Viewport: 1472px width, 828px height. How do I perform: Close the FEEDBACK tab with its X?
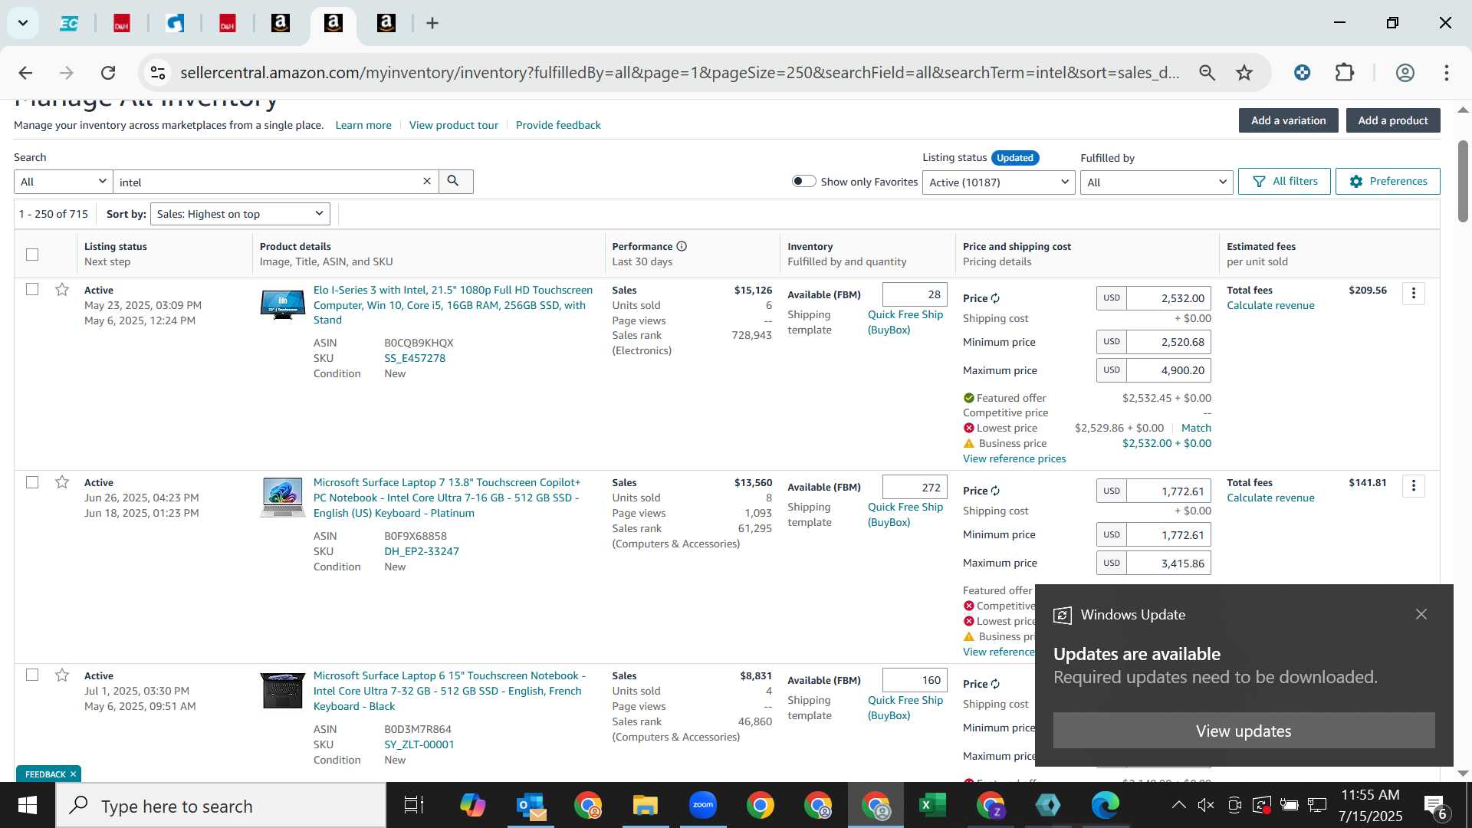[x=74, y=774]
